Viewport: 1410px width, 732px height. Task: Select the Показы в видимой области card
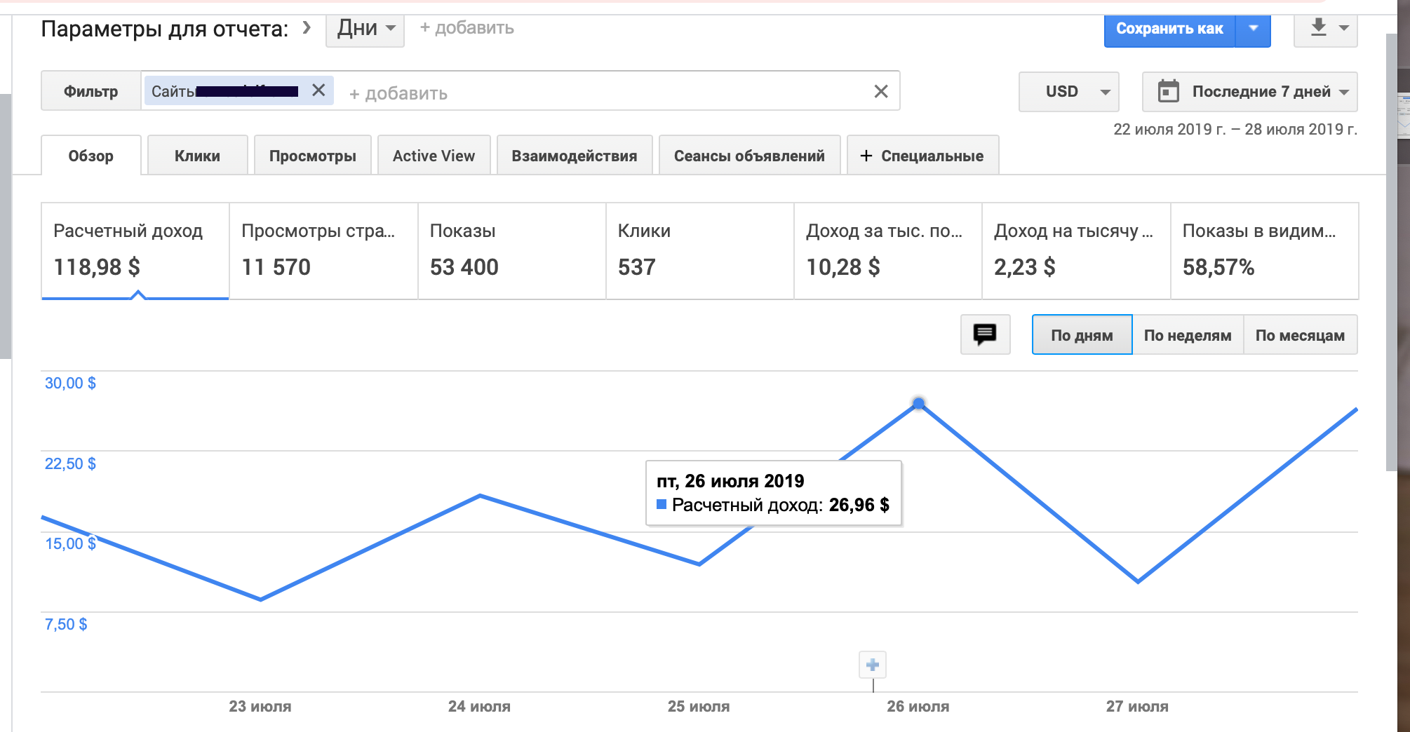point(1265,251)
